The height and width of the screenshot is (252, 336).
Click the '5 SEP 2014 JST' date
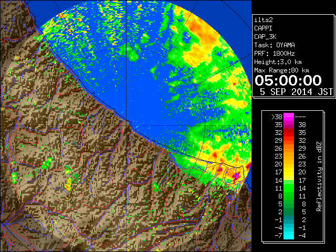pos(296,92)
